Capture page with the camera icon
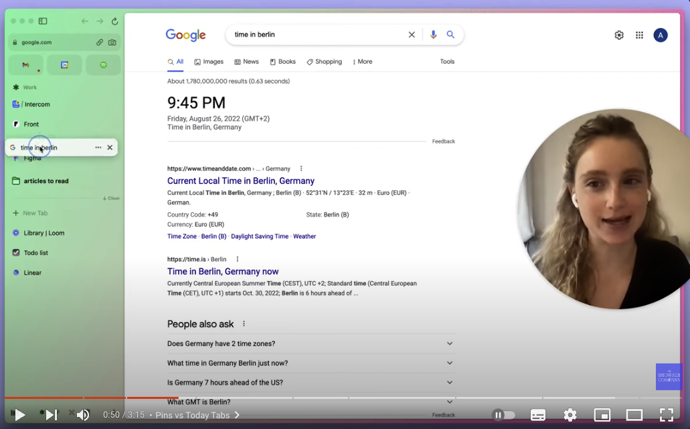The image size is (690, 429). 112,42
